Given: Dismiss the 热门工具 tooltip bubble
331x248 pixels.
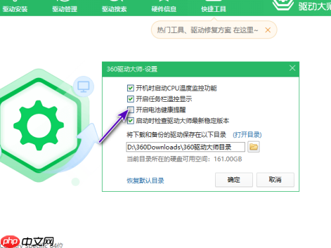Looking at the screenshot, I should point(268,30).
